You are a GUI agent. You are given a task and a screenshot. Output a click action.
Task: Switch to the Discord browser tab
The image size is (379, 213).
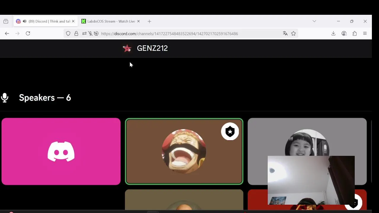[x=46, y=21]
